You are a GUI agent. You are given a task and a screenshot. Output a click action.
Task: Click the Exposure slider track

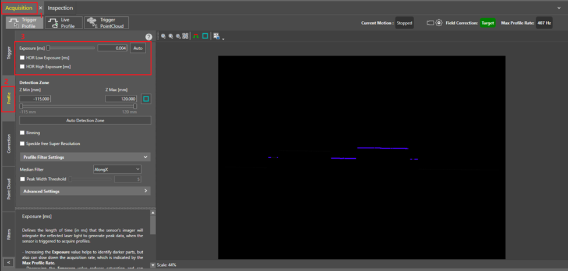click(70, 48)
